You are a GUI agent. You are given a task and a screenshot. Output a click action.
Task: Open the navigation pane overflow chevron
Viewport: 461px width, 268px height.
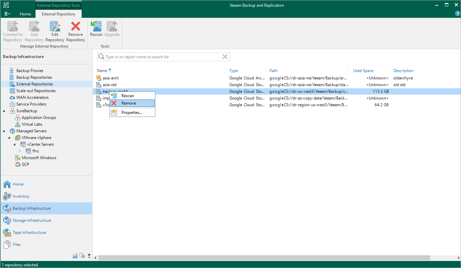point(89,256)
